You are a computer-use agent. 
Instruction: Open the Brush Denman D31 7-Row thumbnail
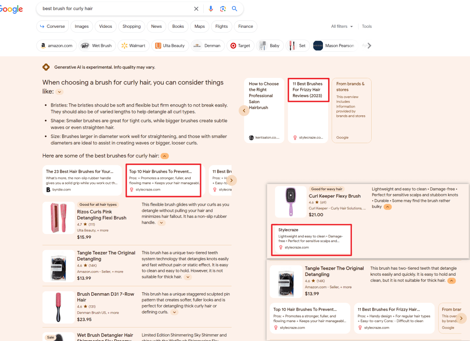click(x=58, y=307)
